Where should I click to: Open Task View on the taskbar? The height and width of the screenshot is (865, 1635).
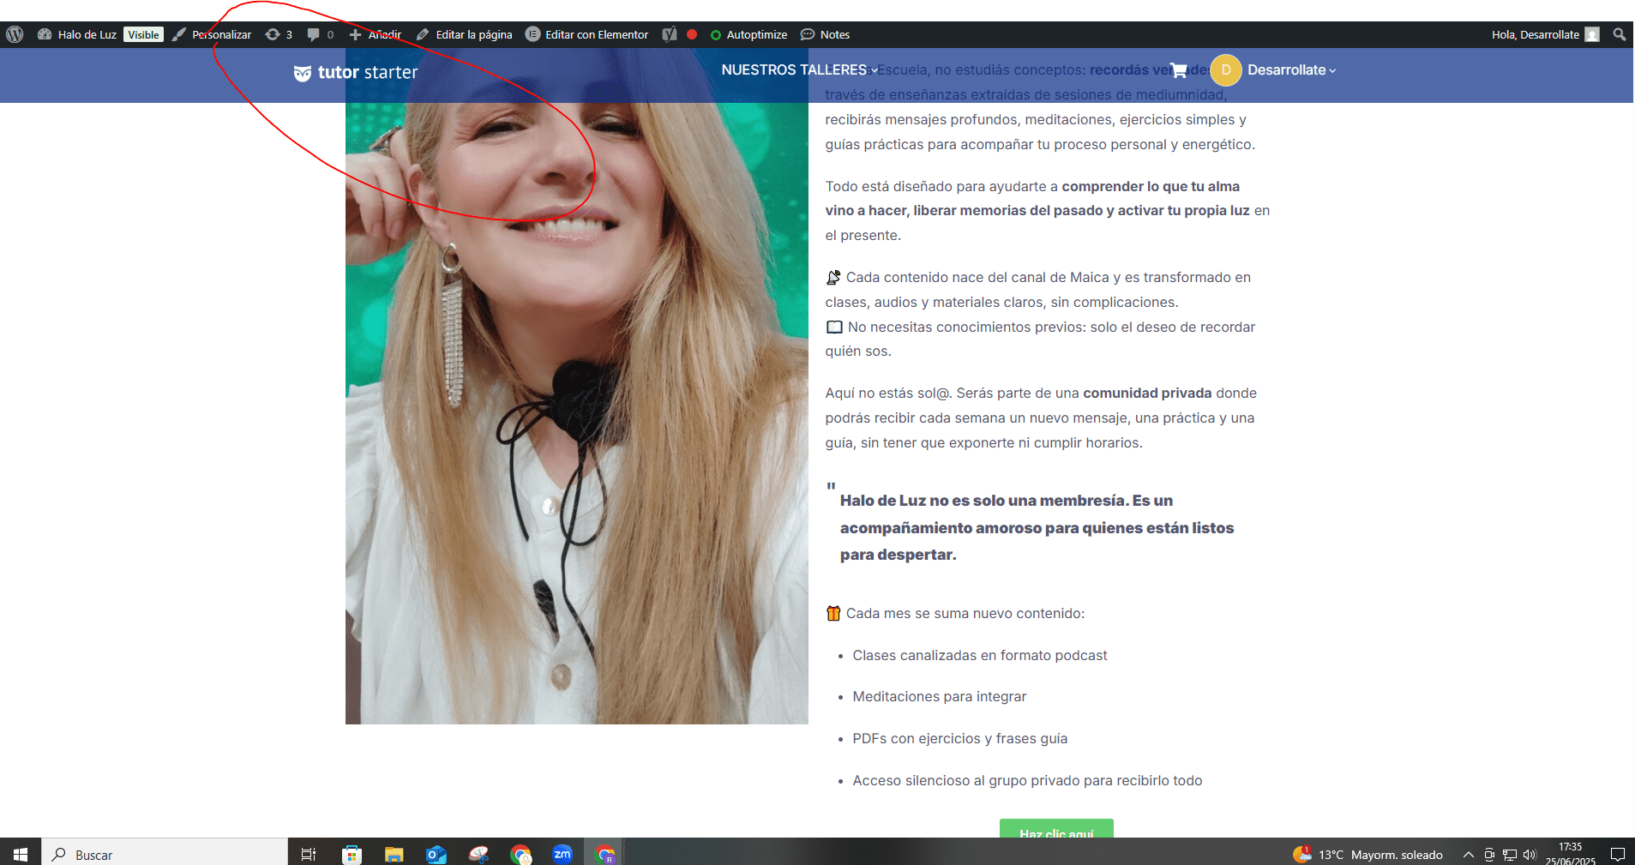[309, 854]
